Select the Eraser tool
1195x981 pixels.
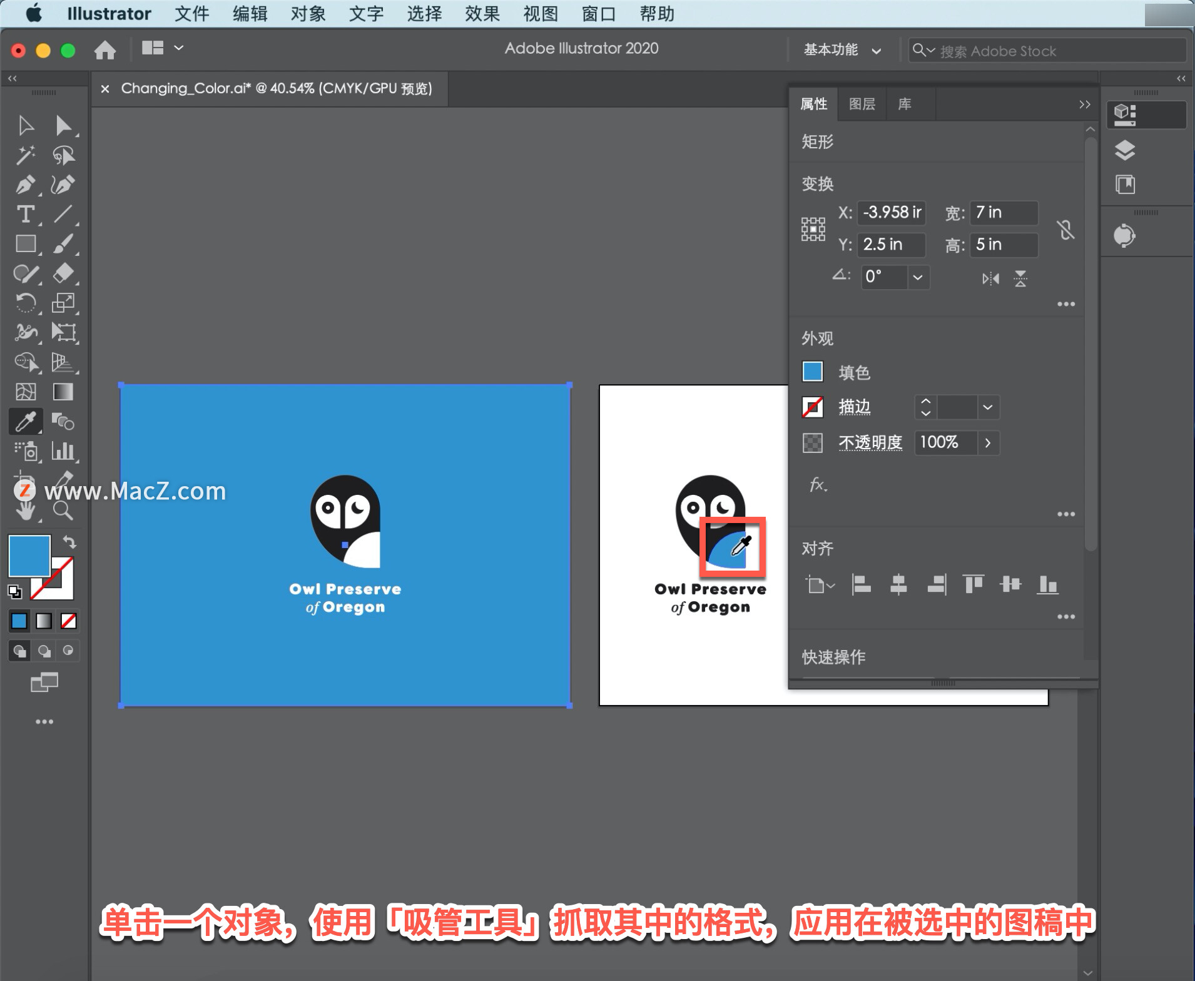tap(63, 273)
